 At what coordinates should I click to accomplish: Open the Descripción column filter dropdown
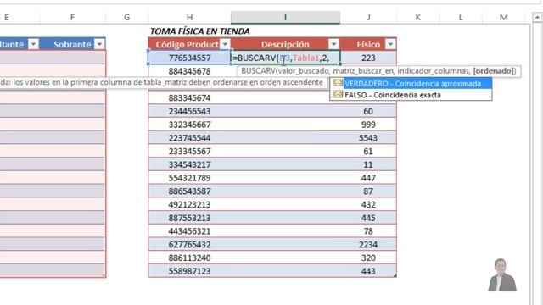(x=333, y=44)
